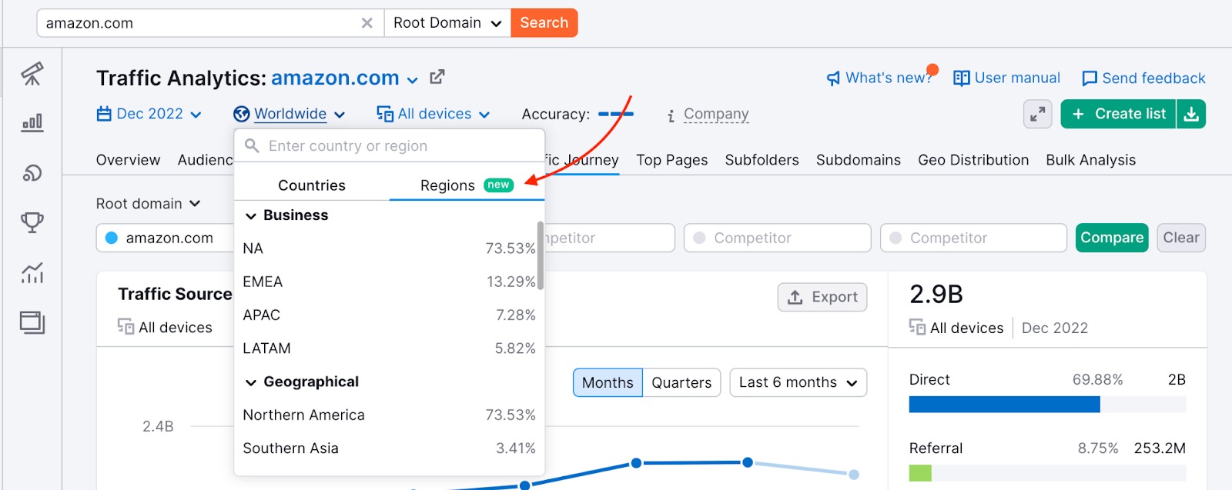Collapse the Geographical regions group
The image size is (1232, 490).
click(x=251, y=382)
